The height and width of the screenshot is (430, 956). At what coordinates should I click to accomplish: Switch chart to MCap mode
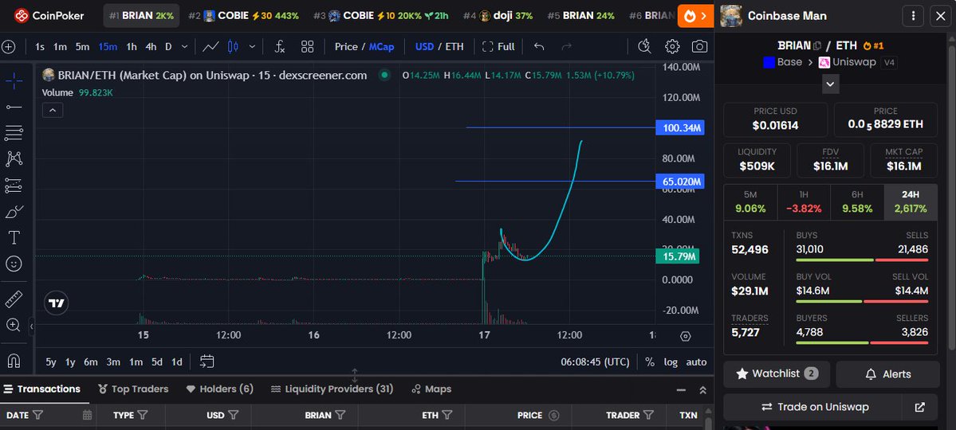tap(382, 46)
